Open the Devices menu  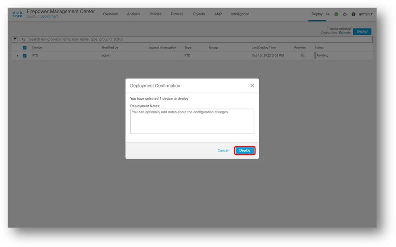click(177, 14)
